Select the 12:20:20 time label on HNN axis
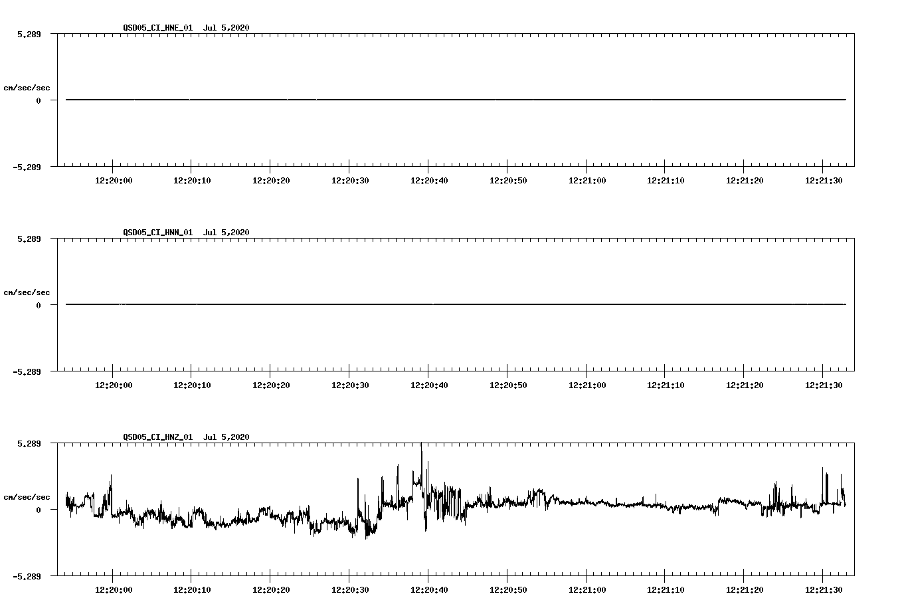This screenshot has width=902, height=614. pos(271,385)
